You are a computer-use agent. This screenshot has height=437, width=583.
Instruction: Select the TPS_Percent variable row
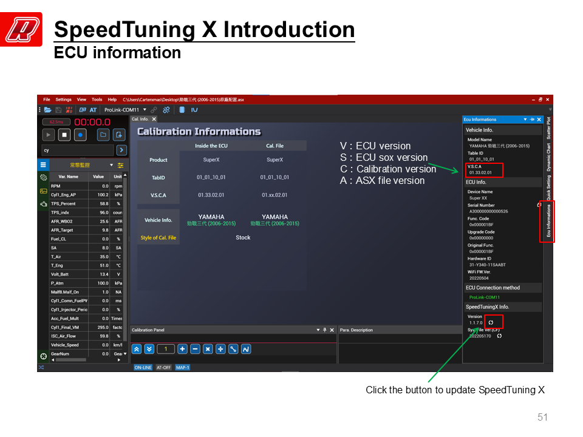click(x=86, y=204)
